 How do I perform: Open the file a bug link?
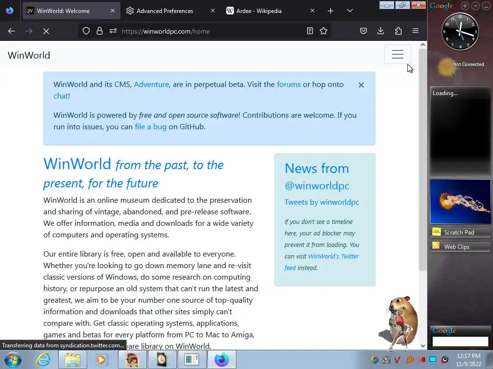tap(151, 127)
